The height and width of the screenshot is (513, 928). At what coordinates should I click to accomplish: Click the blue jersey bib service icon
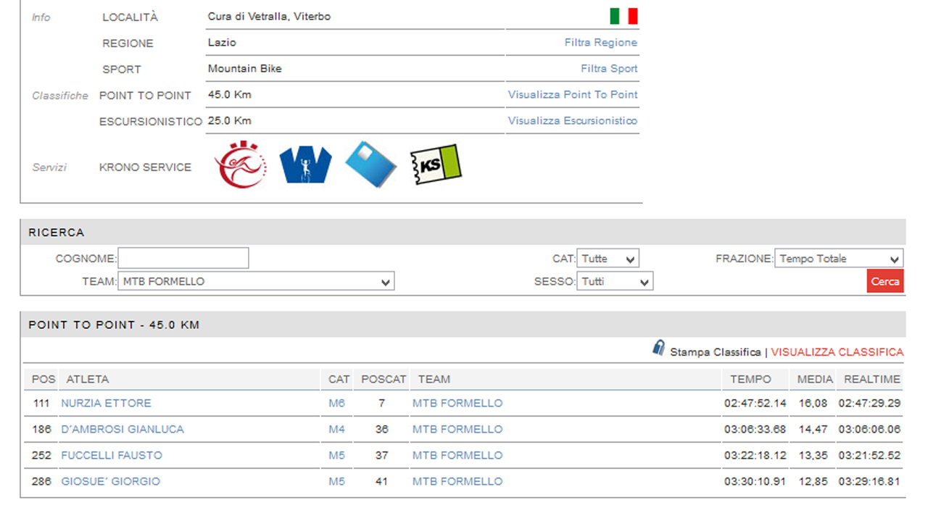click(x=305, y=165)
